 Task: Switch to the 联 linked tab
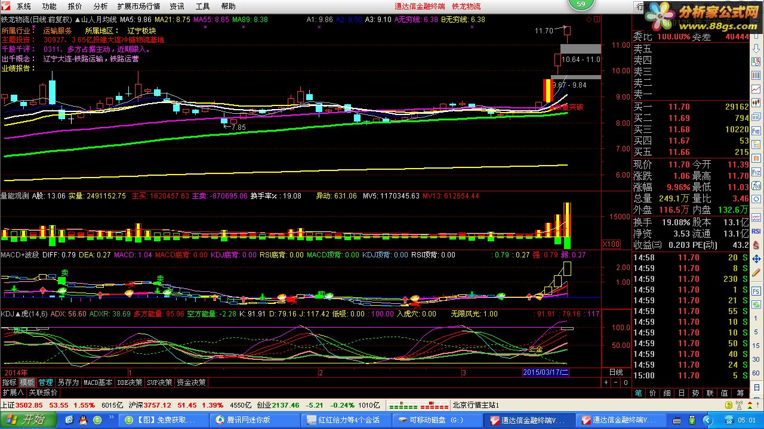[x=710, y=393]
